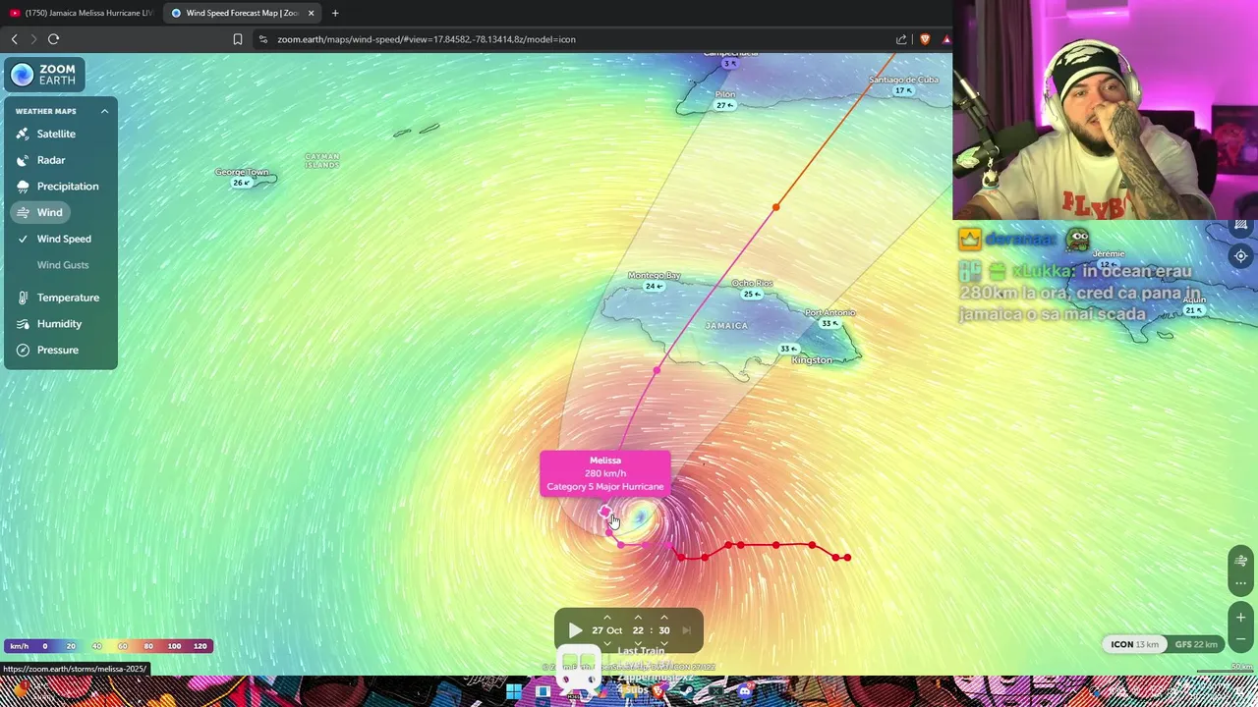1258x707 pixels.
Task: Open Steam from the taskbar
Action: pos(688,690)
